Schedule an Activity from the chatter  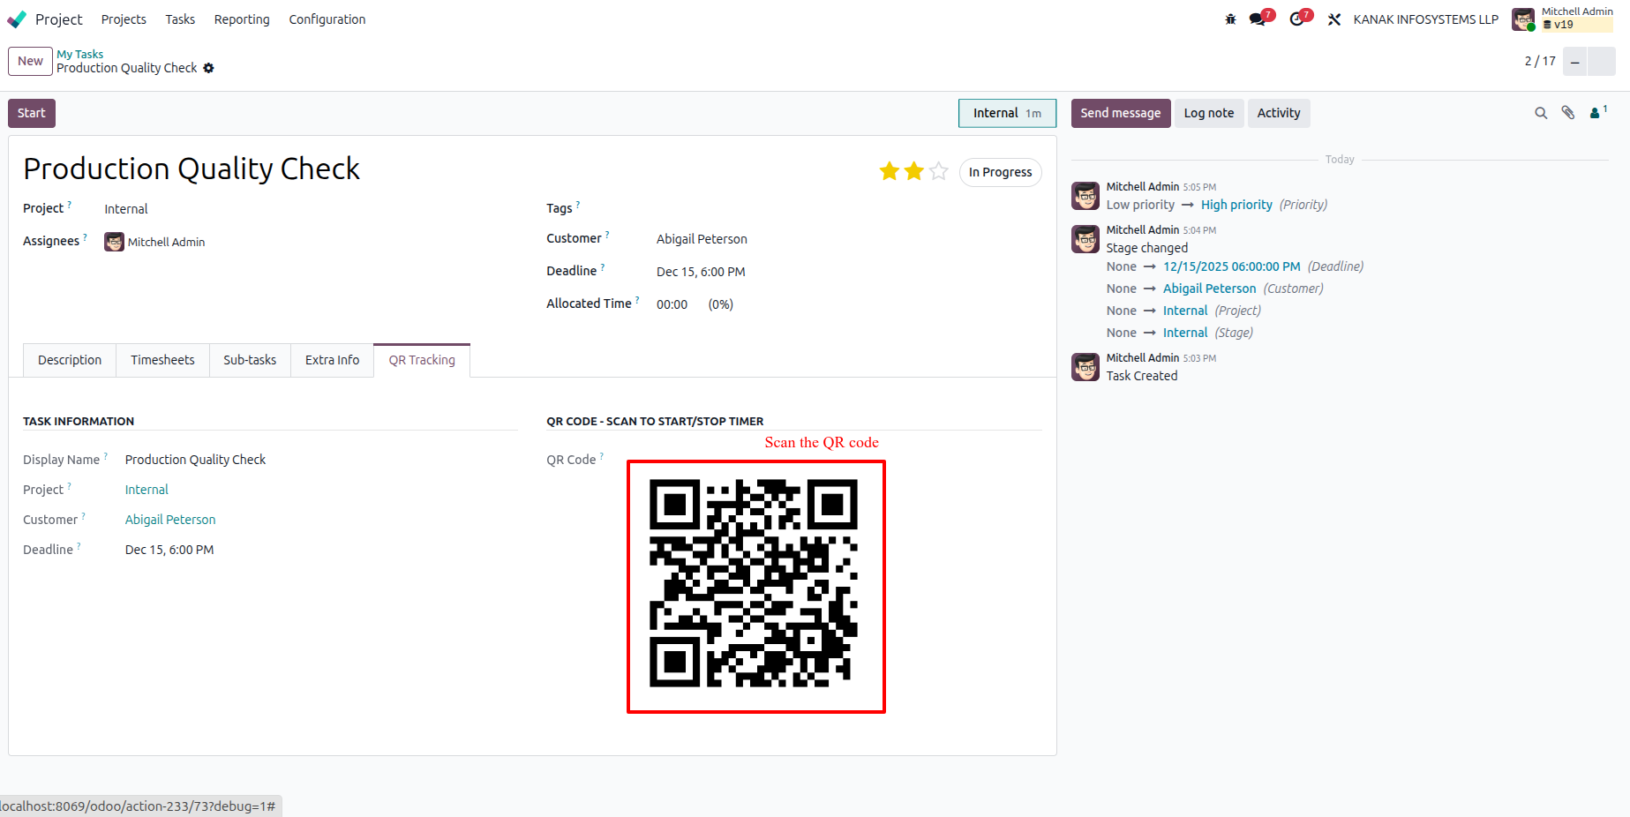pos(1279,113)
